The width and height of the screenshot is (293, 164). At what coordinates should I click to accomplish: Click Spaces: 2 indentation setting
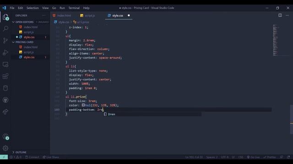pos(212,157)
